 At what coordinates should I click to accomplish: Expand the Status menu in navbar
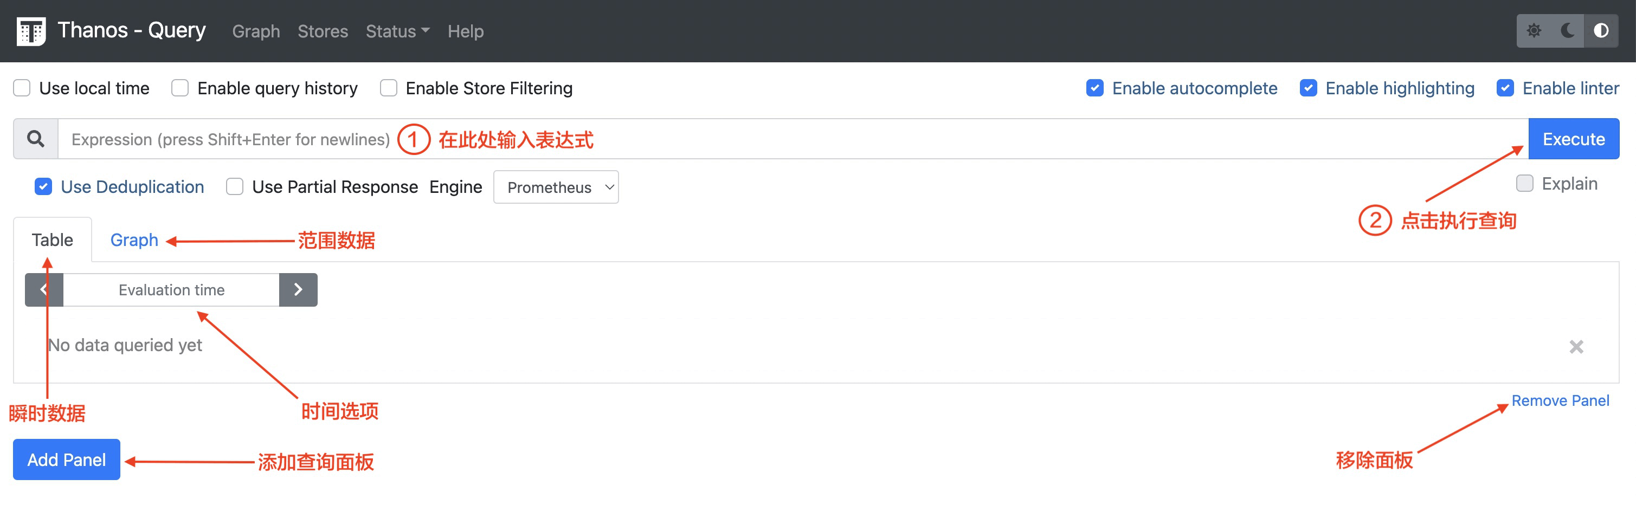[x=397, y=31]
